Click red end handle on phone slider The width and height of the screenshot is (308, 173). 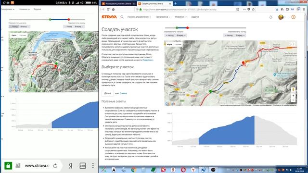[69, 19]
